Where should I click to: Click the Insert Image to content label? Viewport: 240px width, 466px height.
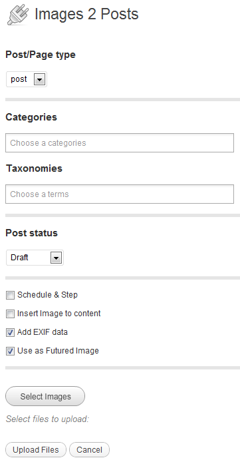(x=59, y=314)
